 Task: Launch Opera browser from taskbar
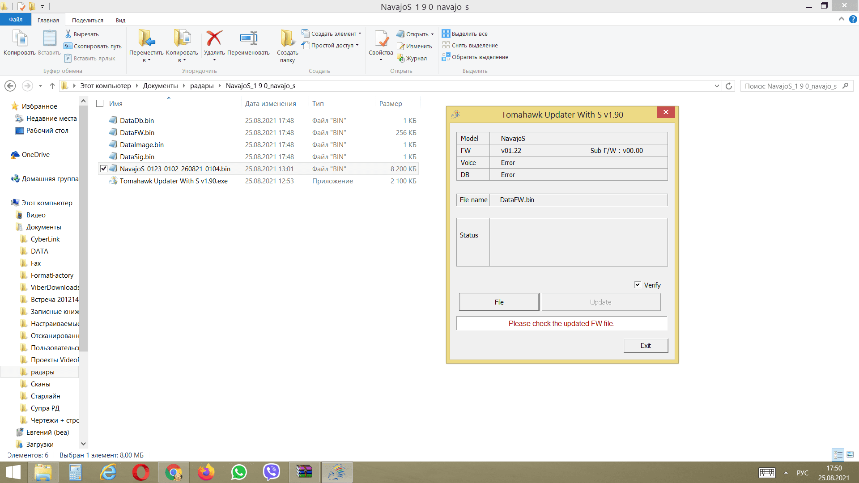click(140, 472)
